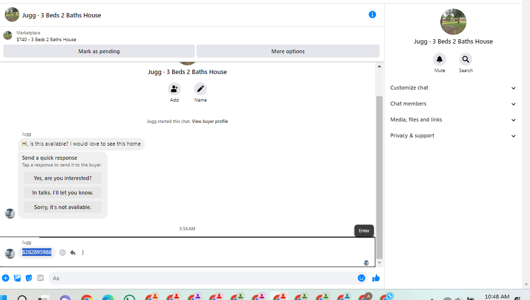The height and width of the screenshot is (300, 530).
Task: Attach a photo with the image icon
Action: coord(17,278)
